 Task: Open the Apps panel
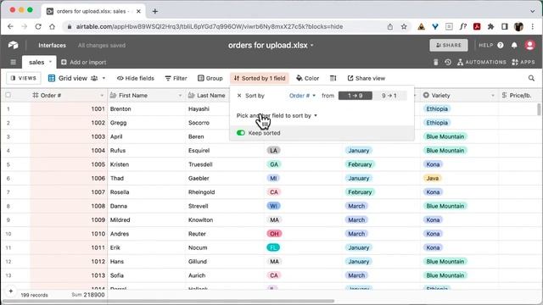click(x=523, y=62)
